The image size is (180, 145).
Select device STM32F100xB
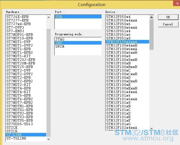point(127,63)
